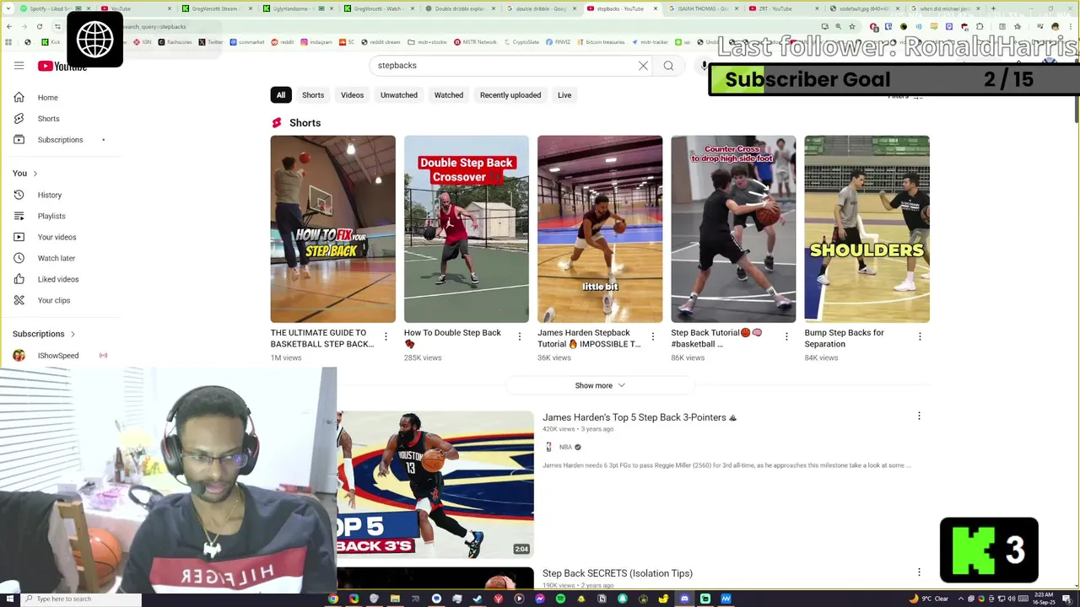Open the CryptoSlate bookmark

coord(521,42)
